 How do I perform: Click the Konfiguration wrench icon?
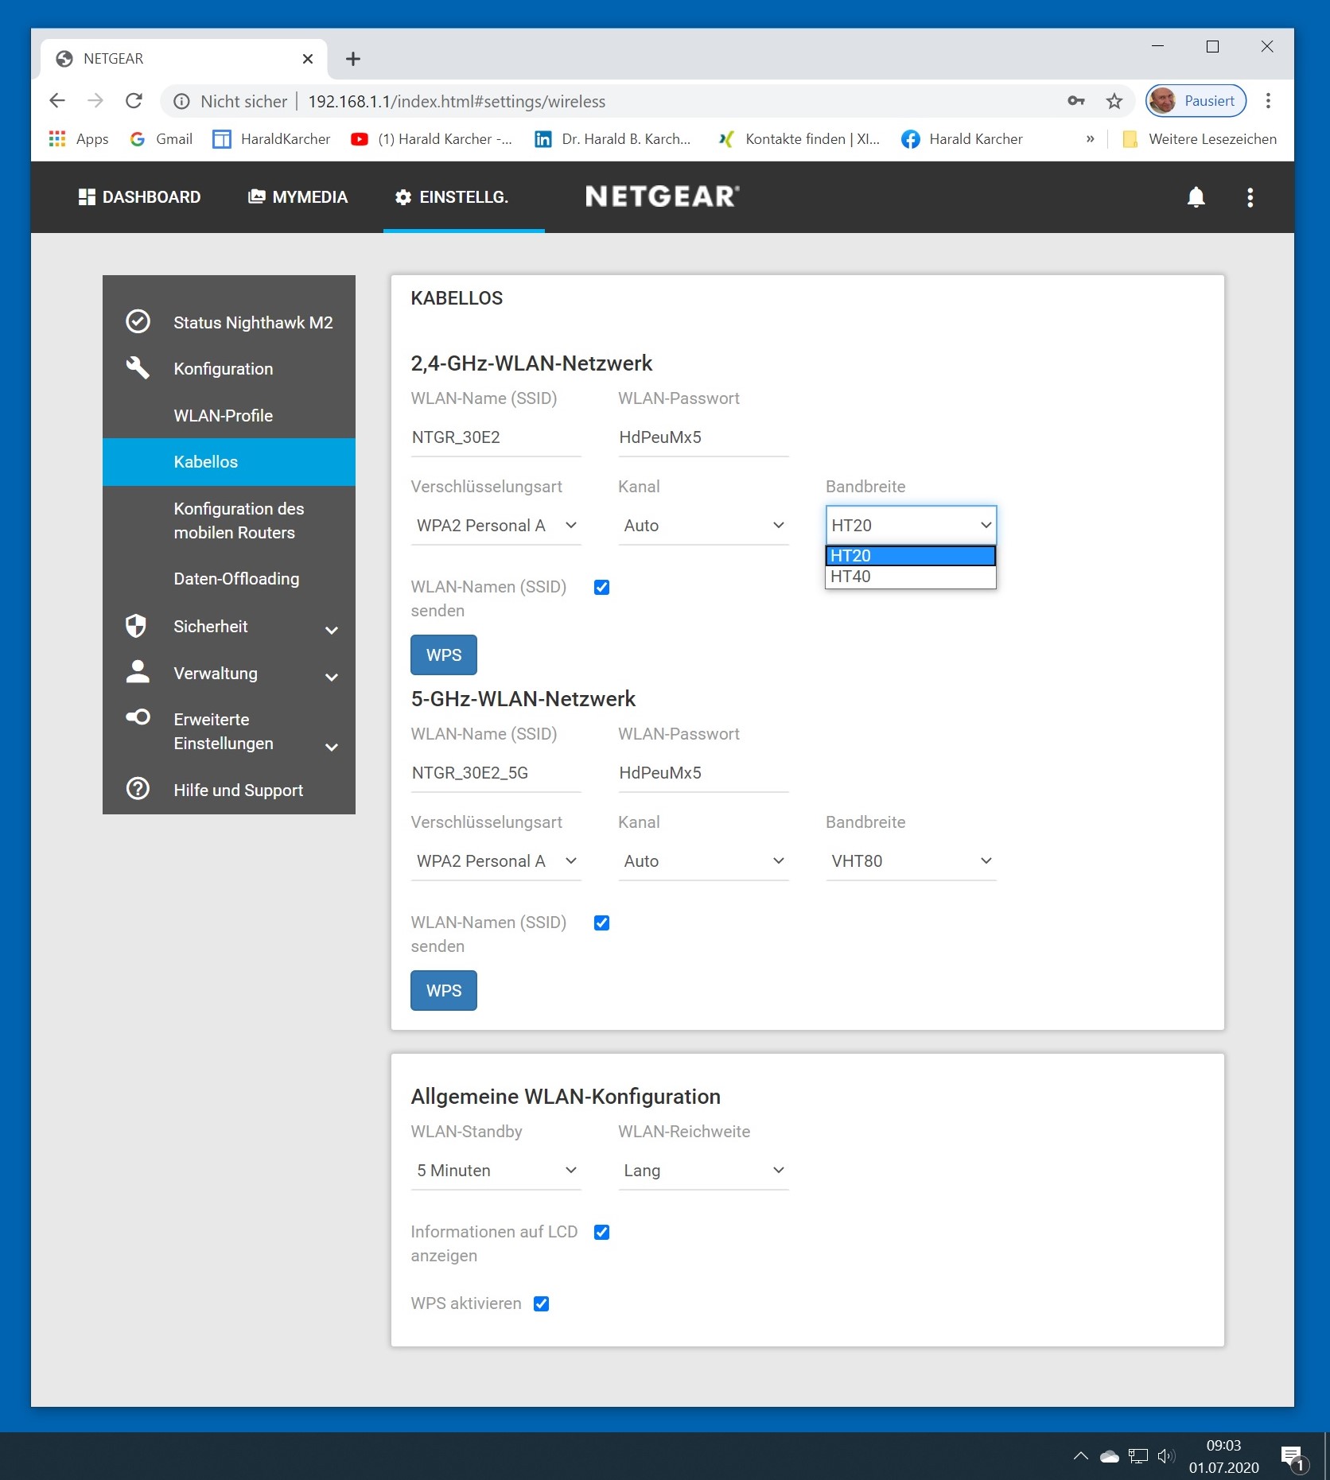tap(138, 368)
